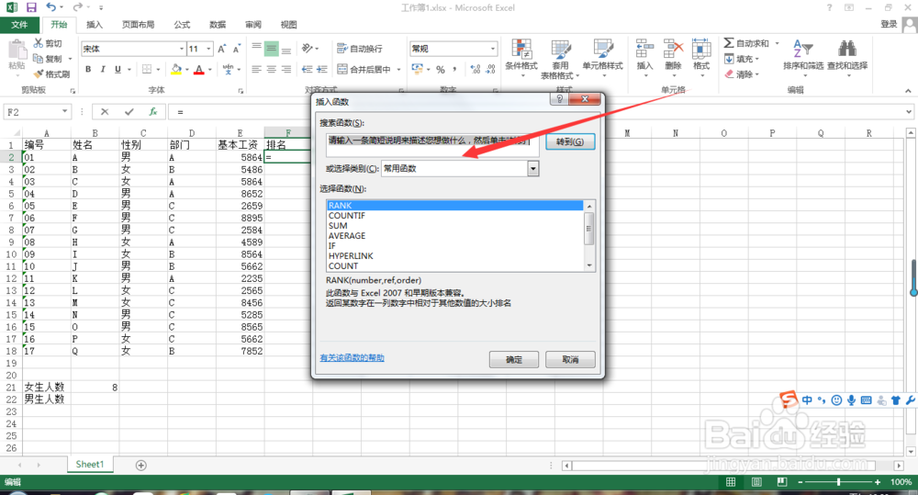Open help link 有关该函数的帮助
The image size is (918, 495).
[352, 358]
